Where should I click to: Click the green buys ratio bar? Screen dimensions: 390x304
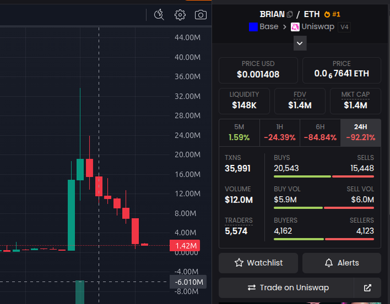point(302,176)
